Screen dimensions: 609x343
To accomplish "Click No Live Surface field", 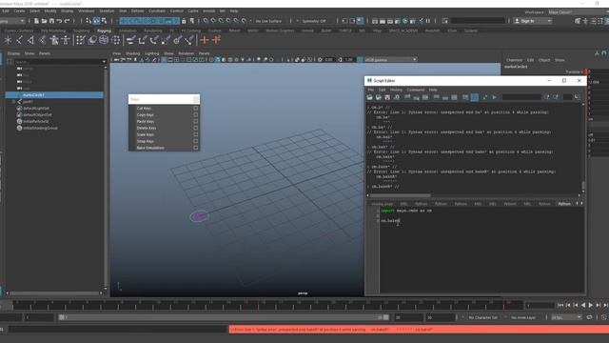I will tap(268, 21).
